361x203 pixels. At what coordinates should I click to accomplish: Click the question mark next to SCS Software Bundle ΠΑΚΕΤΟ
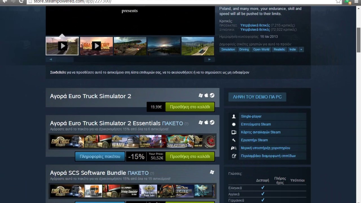[x=152, y=173]
